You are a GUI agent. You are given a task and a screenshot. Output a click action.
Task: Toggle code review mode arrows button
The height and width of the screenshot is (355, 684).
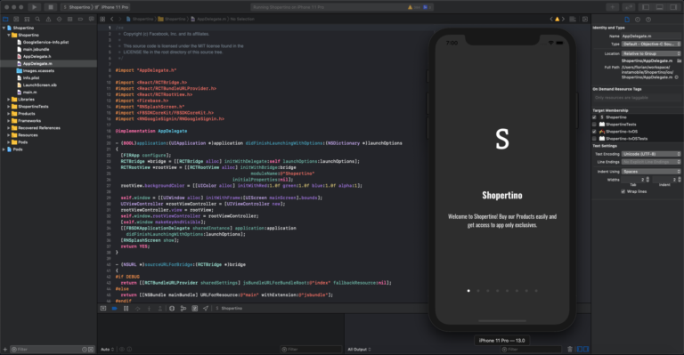[x=629, y=7]
